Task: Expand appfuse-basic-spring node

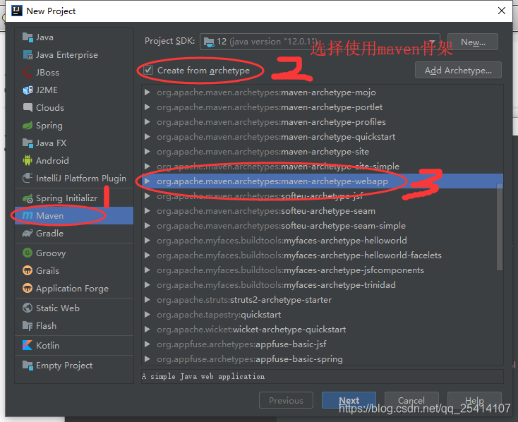Action: [147, 359]
